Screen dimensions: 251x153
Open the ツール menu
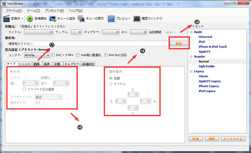(33, 11)
